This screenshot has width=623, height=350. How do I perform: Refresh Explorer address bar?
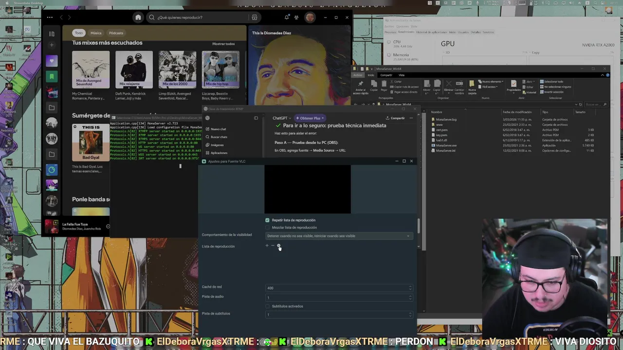[x=580, y=105]
